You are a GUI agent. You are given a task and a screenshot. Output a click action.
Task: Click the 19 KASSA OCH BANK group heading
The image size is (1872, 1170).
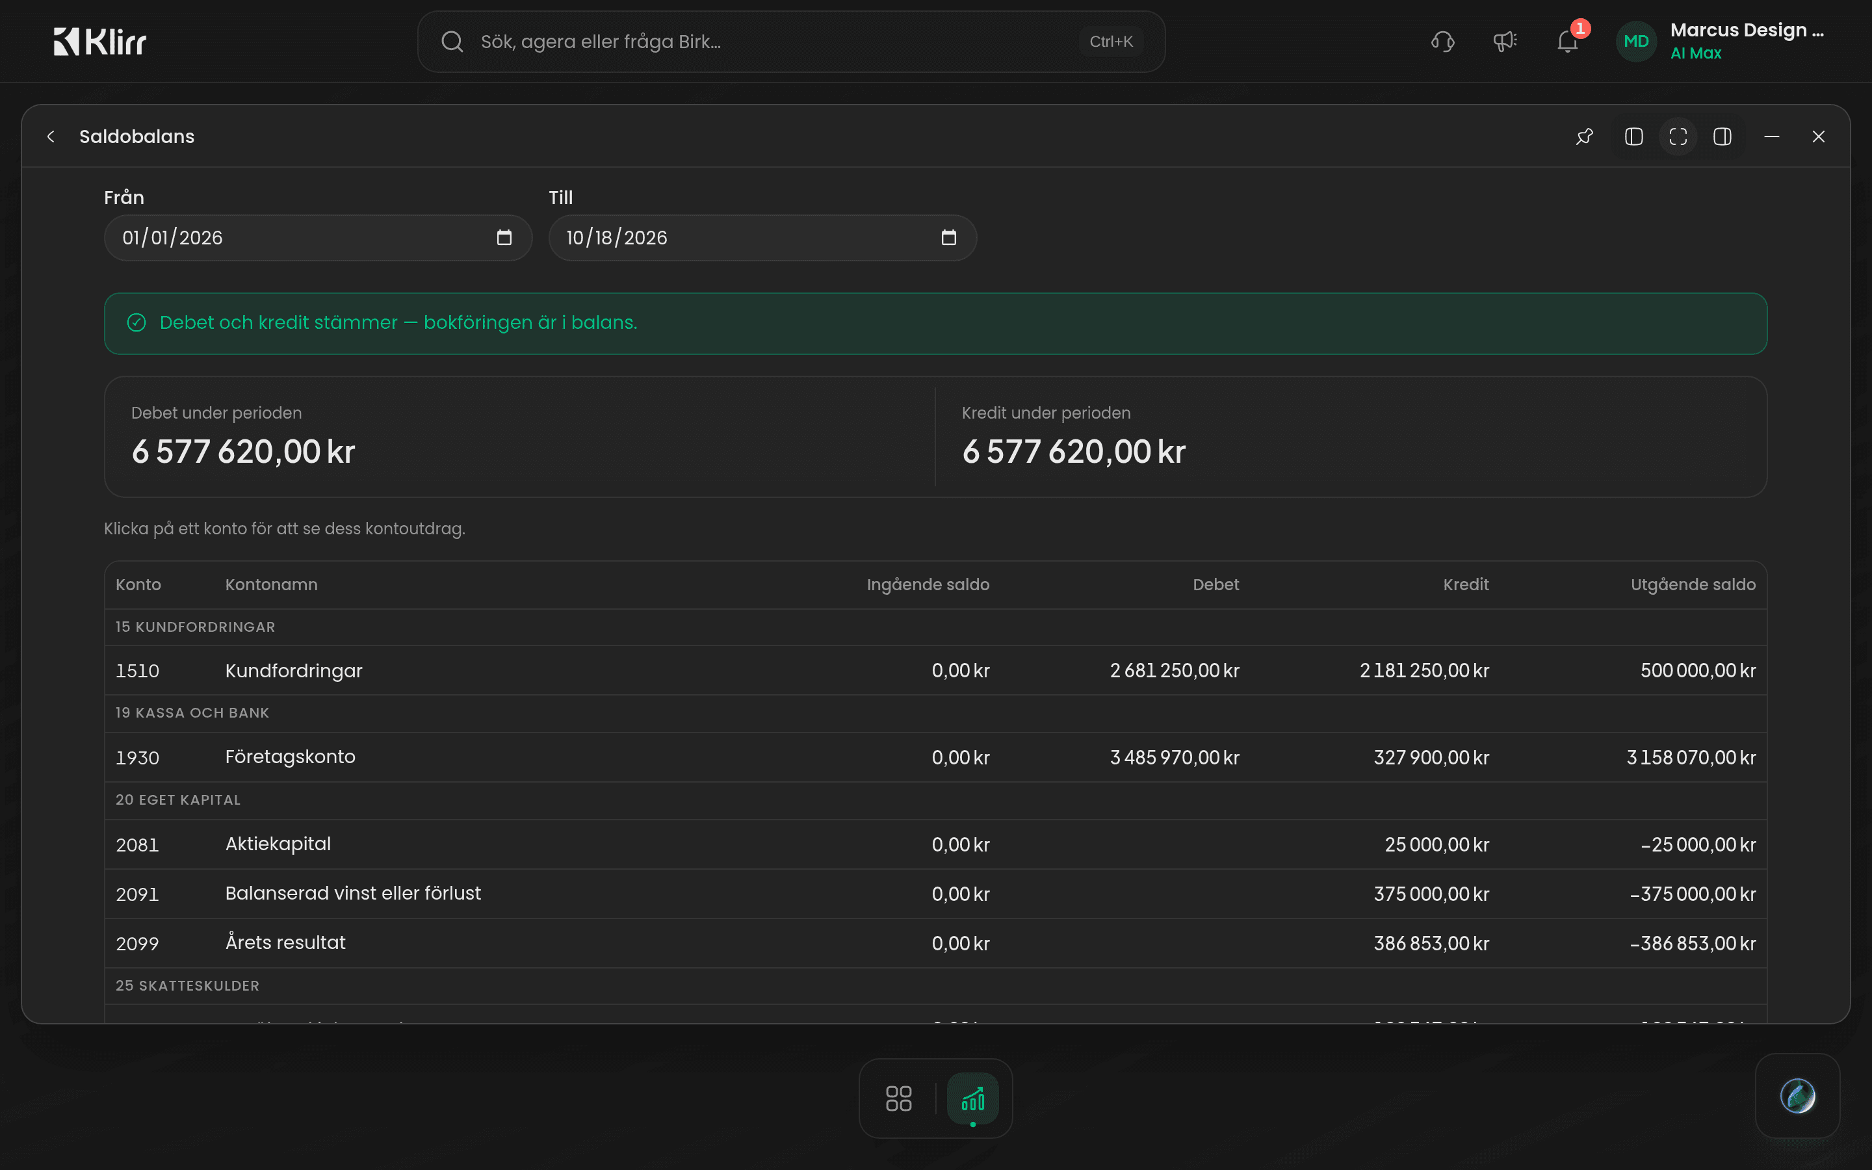[192, 712]
